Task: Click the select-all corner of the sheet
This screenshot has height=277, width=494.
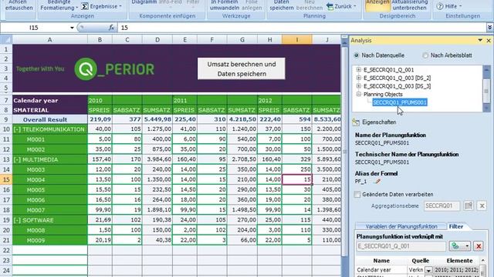Action: coord(6,39)
